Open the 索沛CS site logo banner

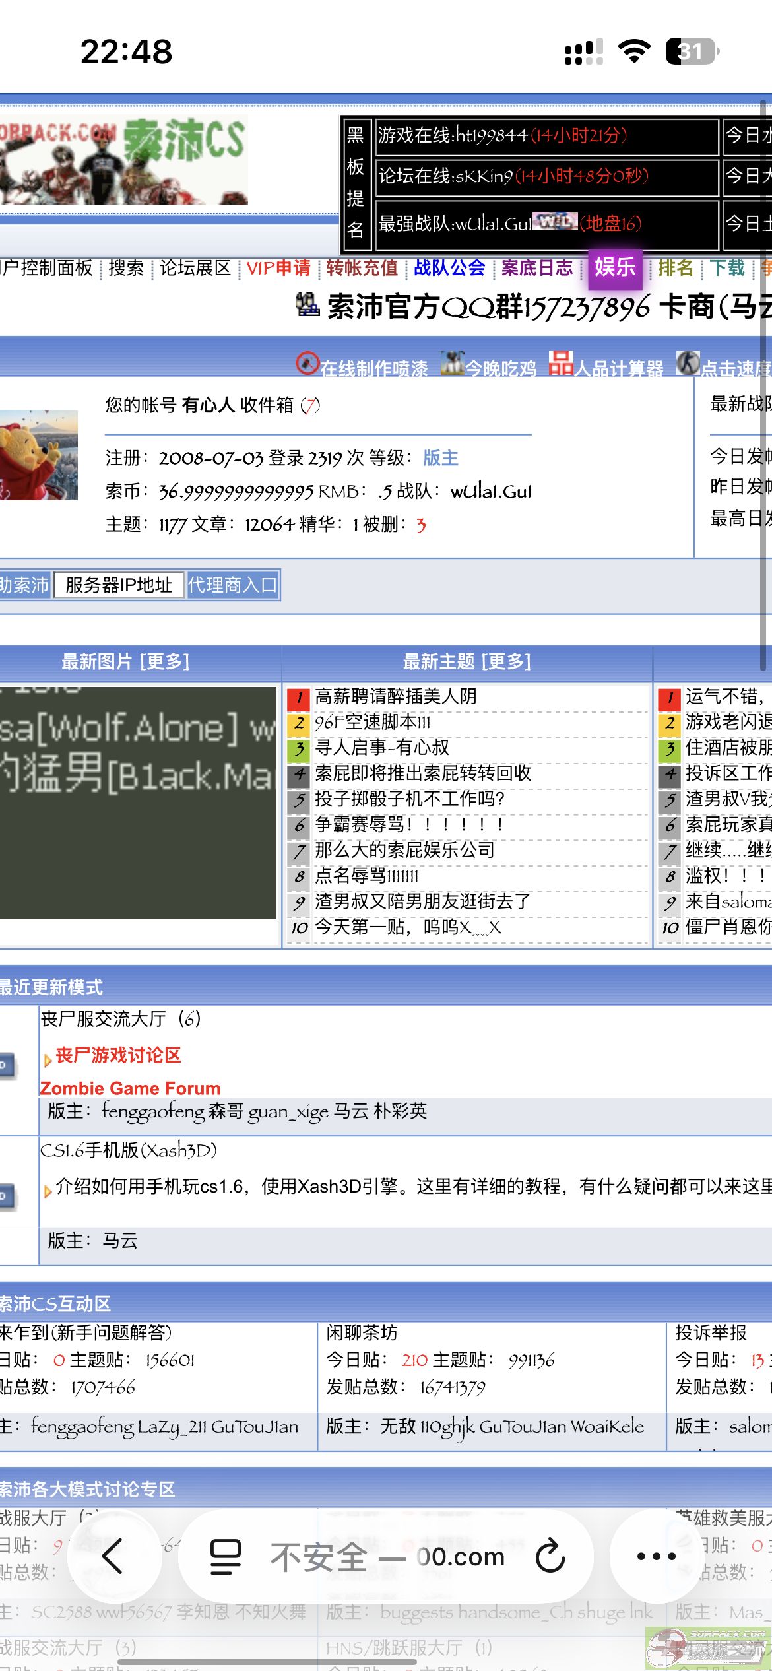pos(124,160)
